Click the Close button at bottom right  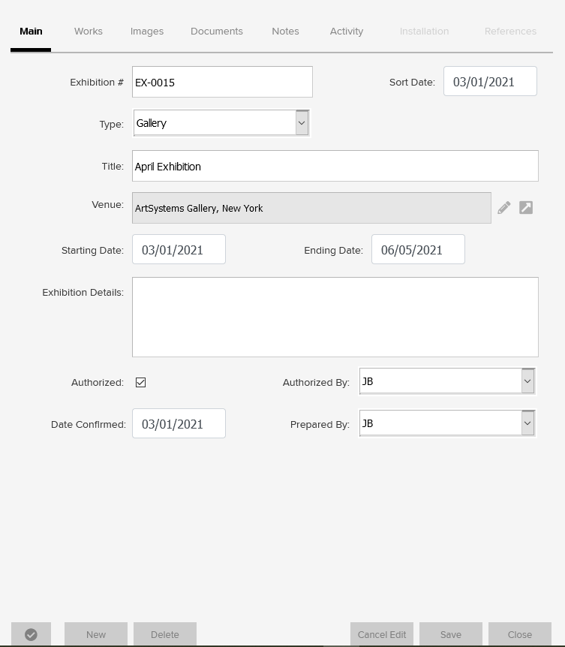pos(520,634)
